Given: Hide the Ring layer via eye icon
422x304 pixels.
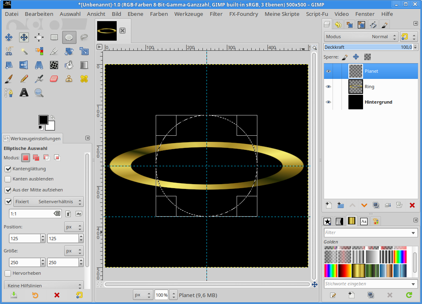Looking at the screenshot, I should 328,87.
